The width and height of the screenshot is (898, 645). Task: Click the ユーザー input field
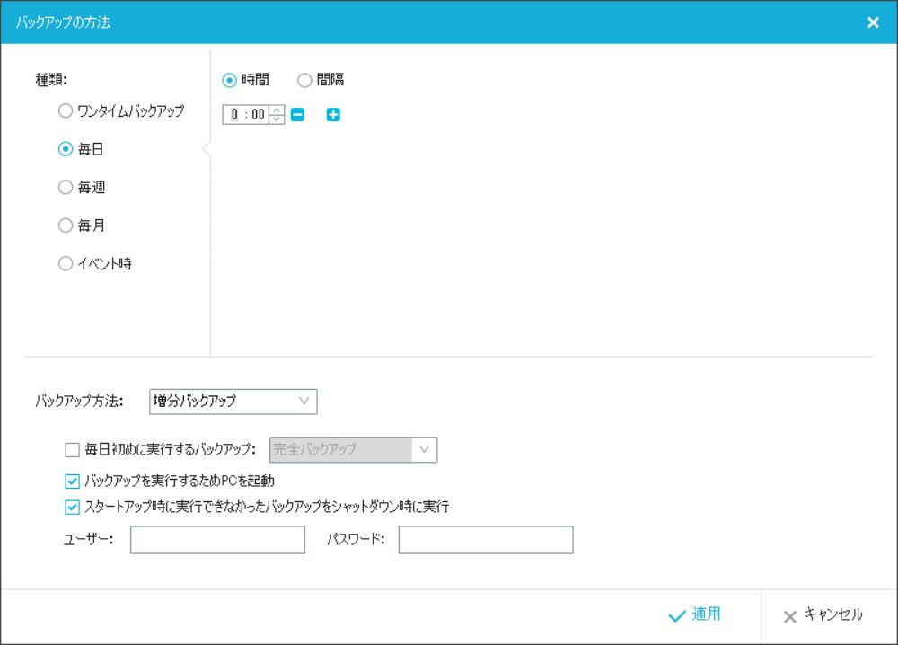217,540
